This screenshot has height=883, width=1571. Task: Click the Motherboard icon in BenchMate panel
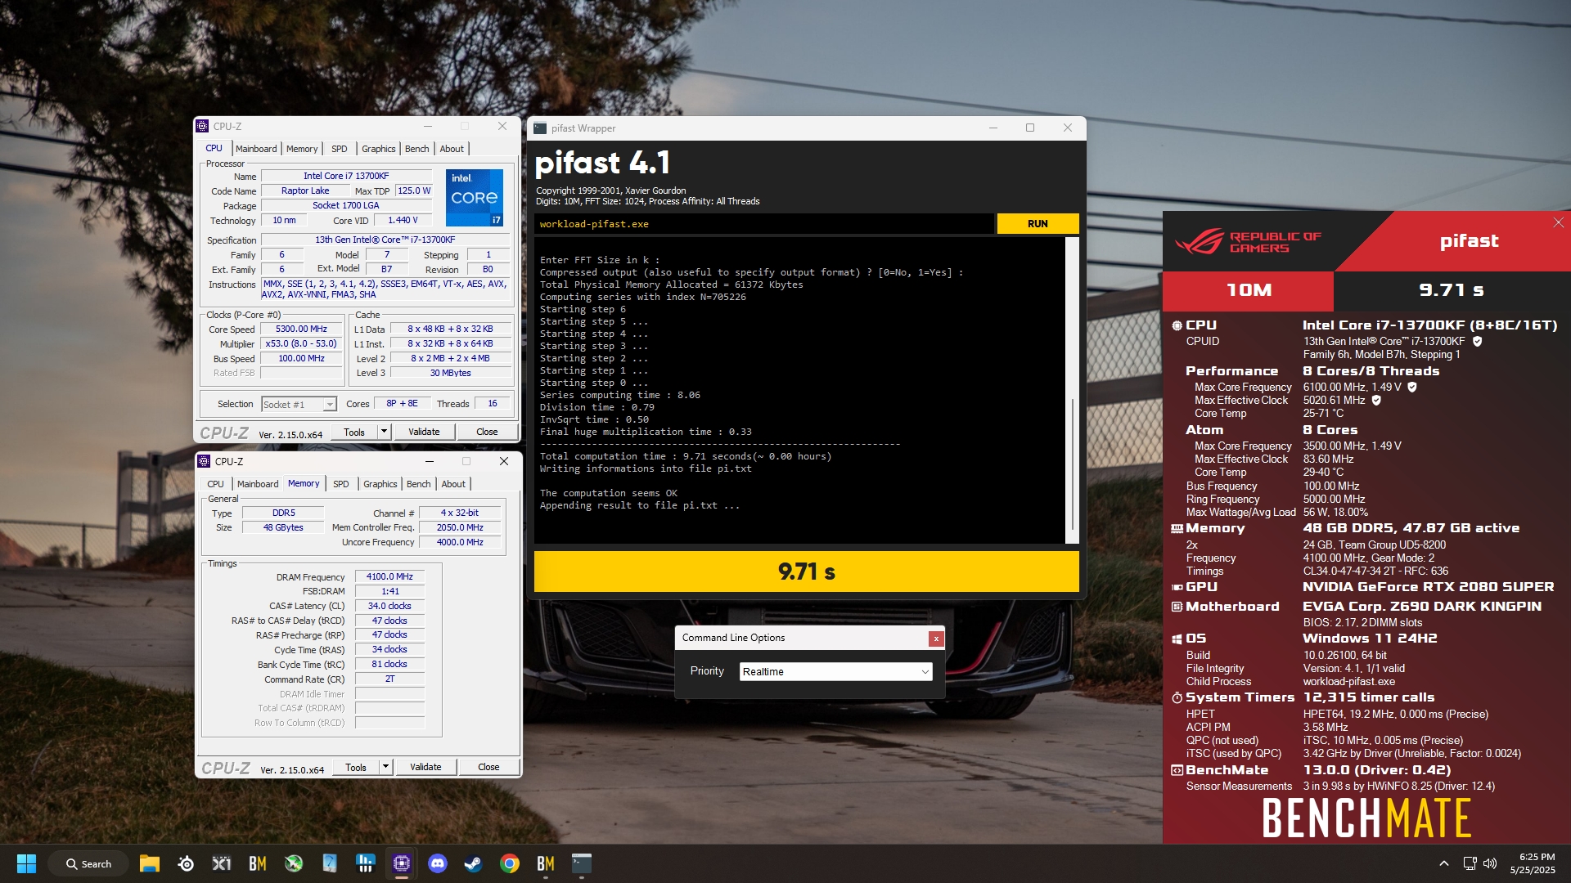click(1177, 607)
